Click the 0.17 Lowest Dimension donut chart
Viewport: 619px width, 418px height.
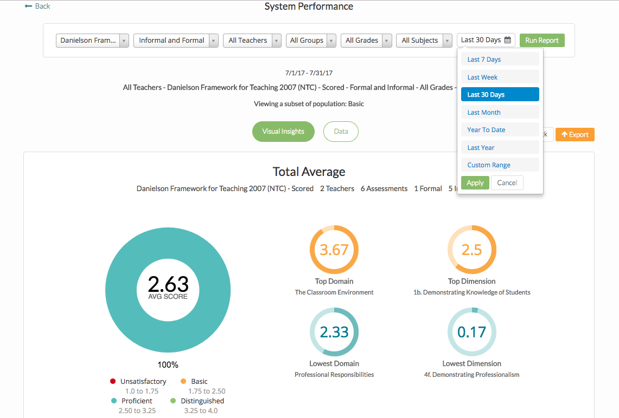pos(471,332)
